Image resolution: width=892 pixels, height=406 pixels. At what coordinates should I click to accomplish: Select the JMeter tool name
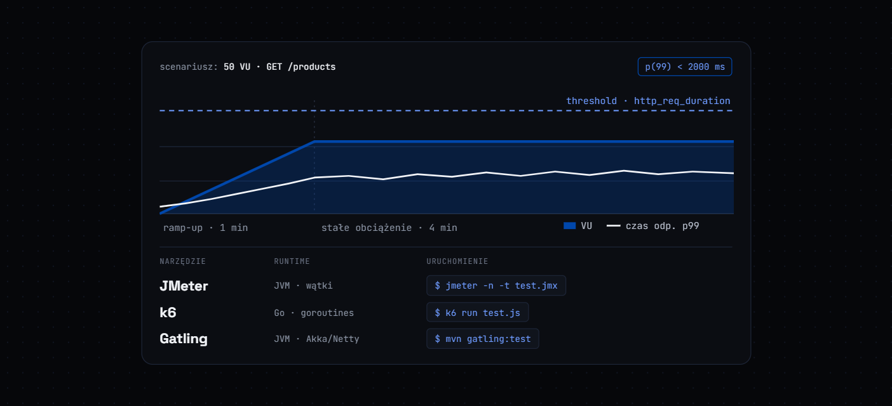click(x=184, y=286)
